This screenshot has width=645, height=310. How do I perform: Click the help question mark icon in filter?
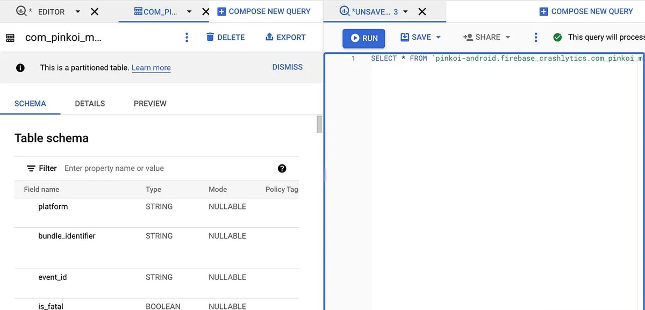[282, 168]
